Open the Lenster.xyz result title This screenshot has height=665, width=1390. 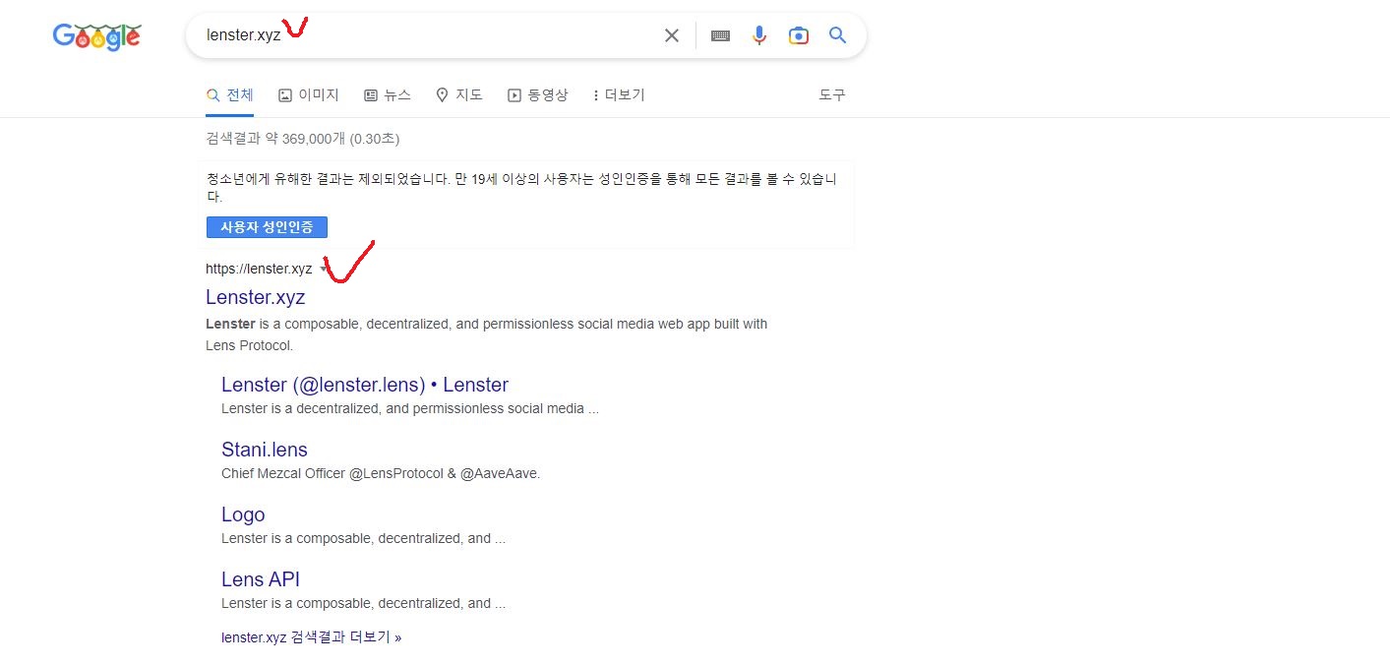point(256,297)
